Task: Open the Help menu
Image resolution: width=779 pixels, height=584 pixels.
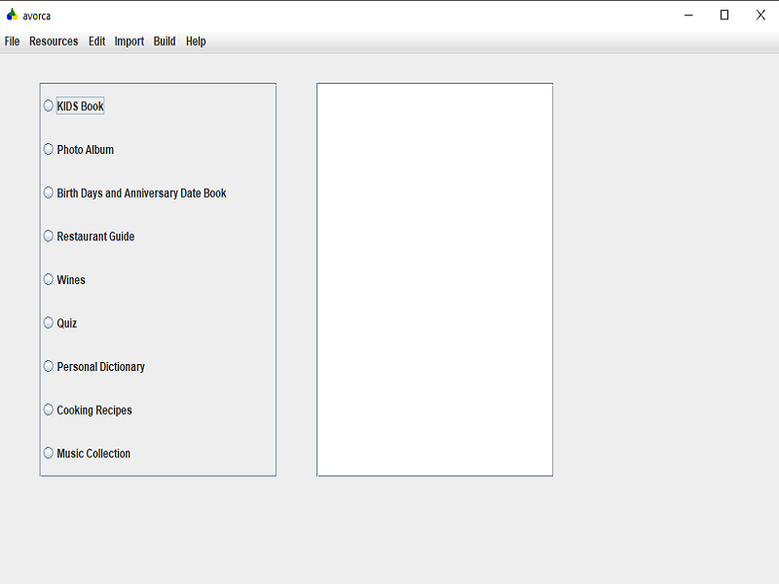Action: 195,41
